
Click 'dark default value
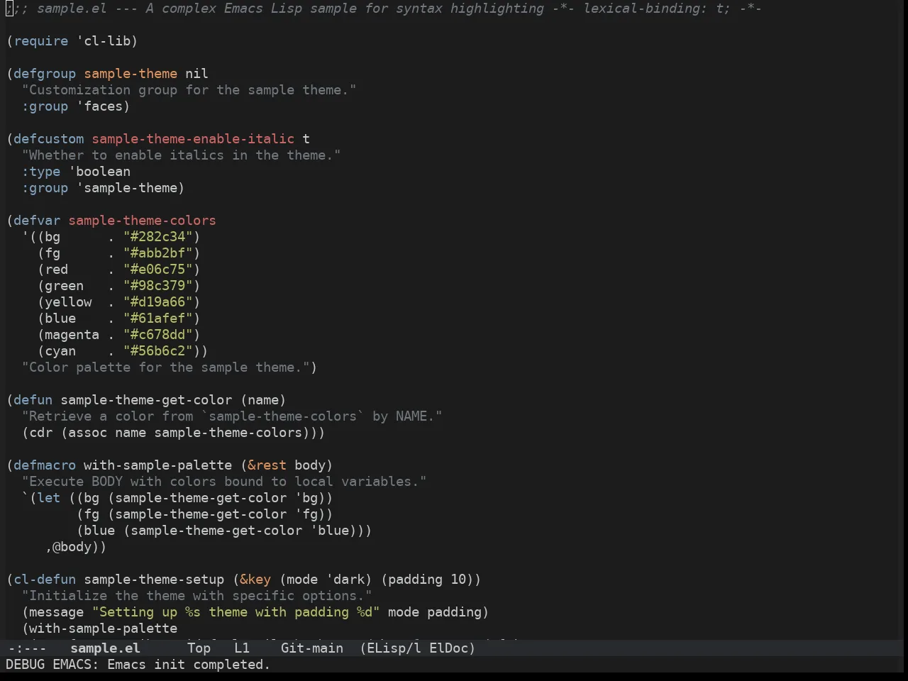coord(345,580)
